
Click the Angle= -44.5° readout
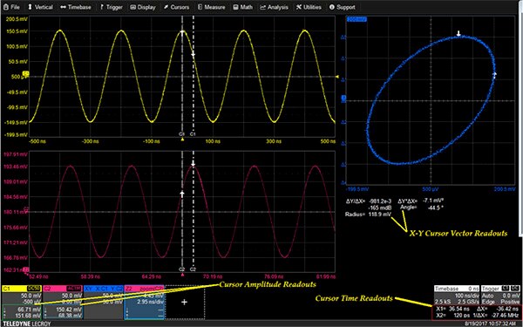422,208
